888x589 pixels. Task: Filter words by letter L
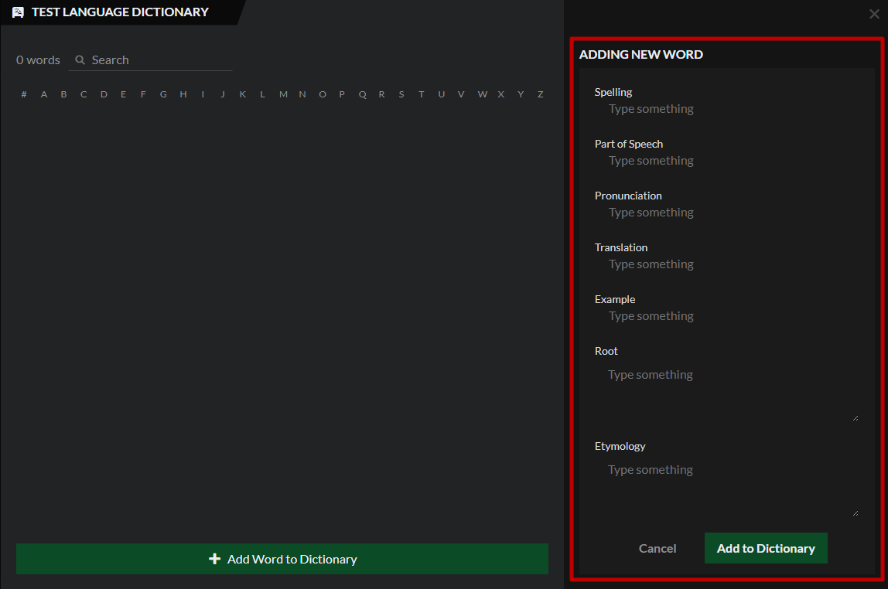[x=262, y=94]
